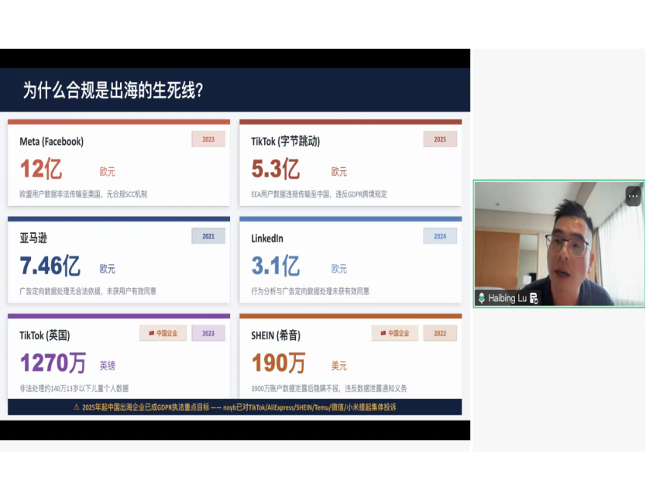
Task: Click the 7.46亿 fine amount
Action: [x=50, y=266]
